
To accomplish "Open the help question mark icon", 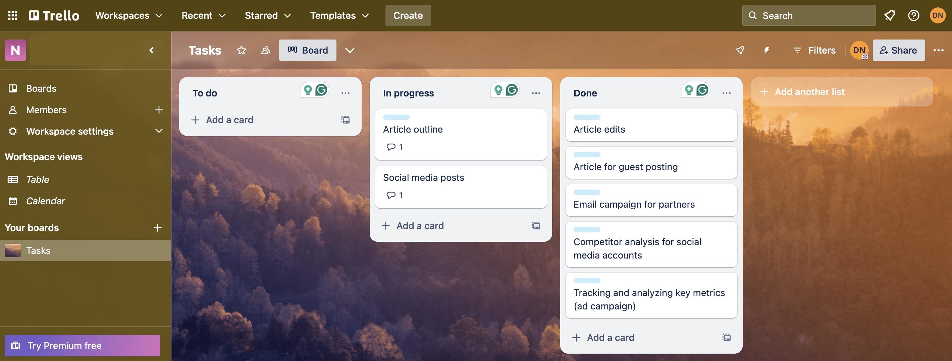I will coord(913,15).
